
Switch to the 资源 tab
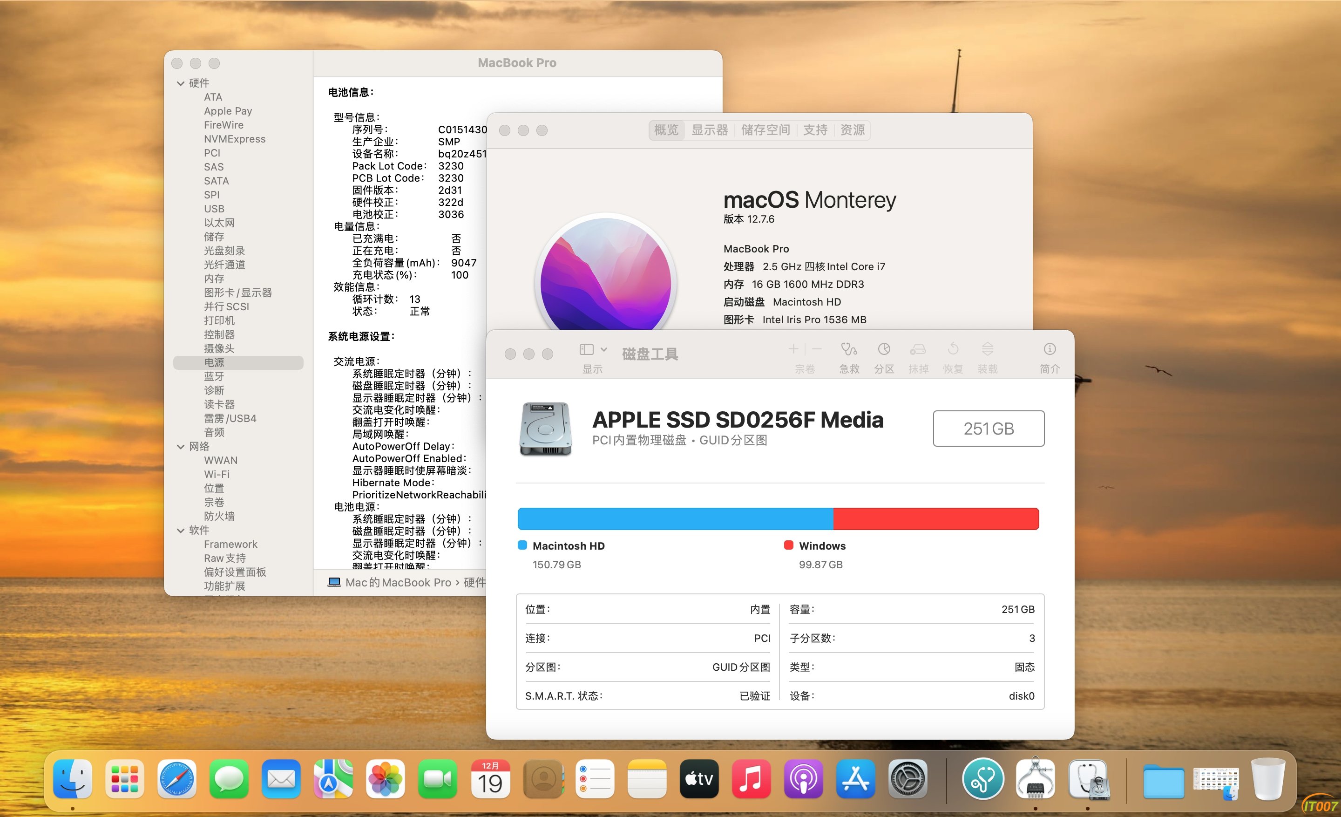click(x=852, y=130)
